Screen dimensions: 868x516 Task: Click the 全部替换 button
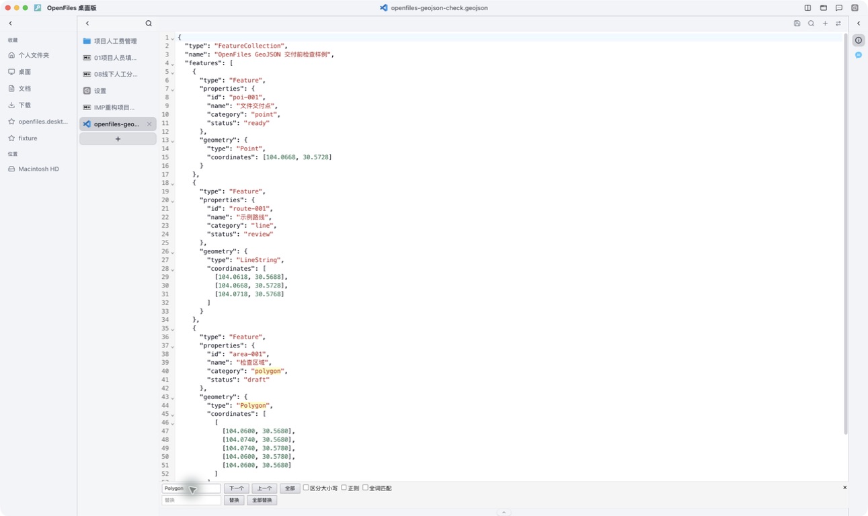point(262,501)
